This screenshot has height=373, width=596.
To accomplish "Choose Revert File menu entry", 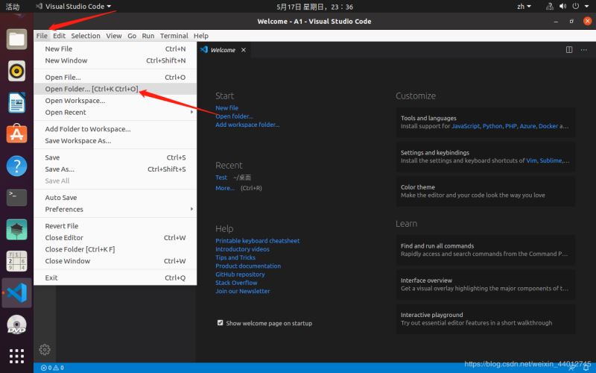I will (115, 226).
